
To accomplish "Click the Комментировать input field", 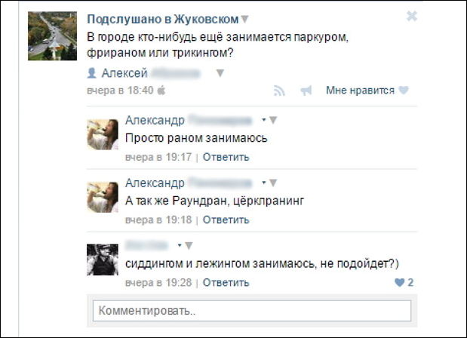I will 251,311.
